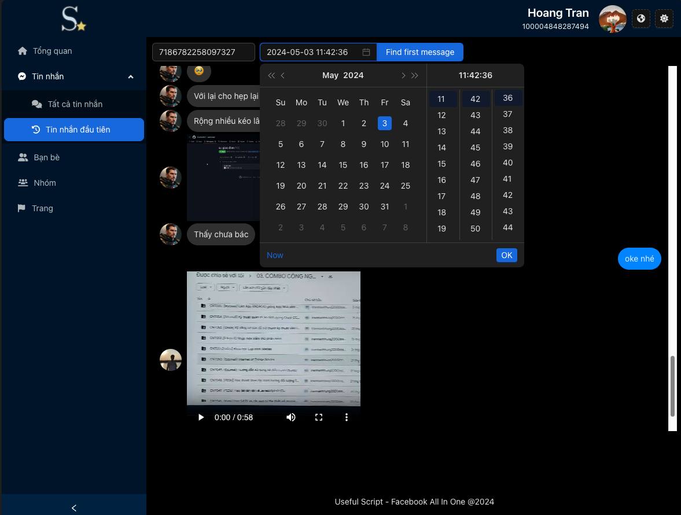Click the S star app logo
Viewport: 681px width, 515px height.
73,19
